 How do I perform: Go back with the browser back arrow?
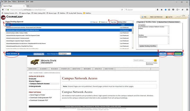click(x=3, y=10)
